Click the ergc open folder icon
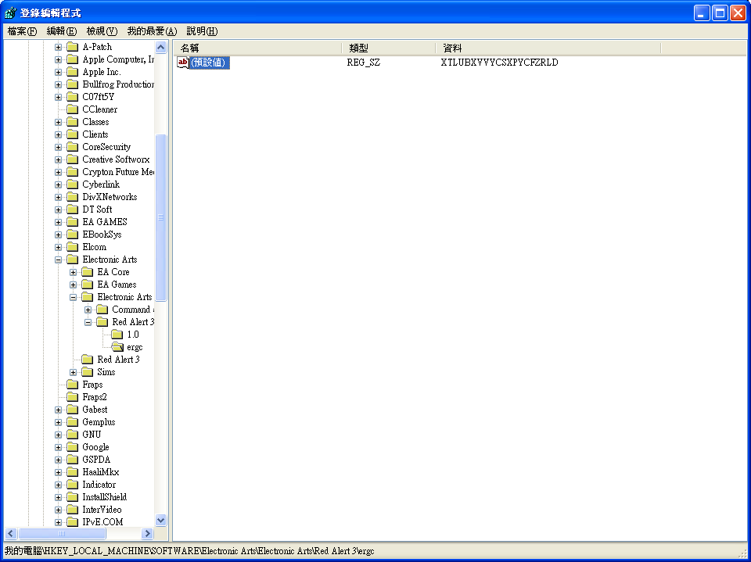751x562 pixels. 117,347
